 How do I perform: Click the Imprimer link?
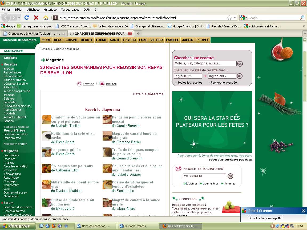(111, 84)
